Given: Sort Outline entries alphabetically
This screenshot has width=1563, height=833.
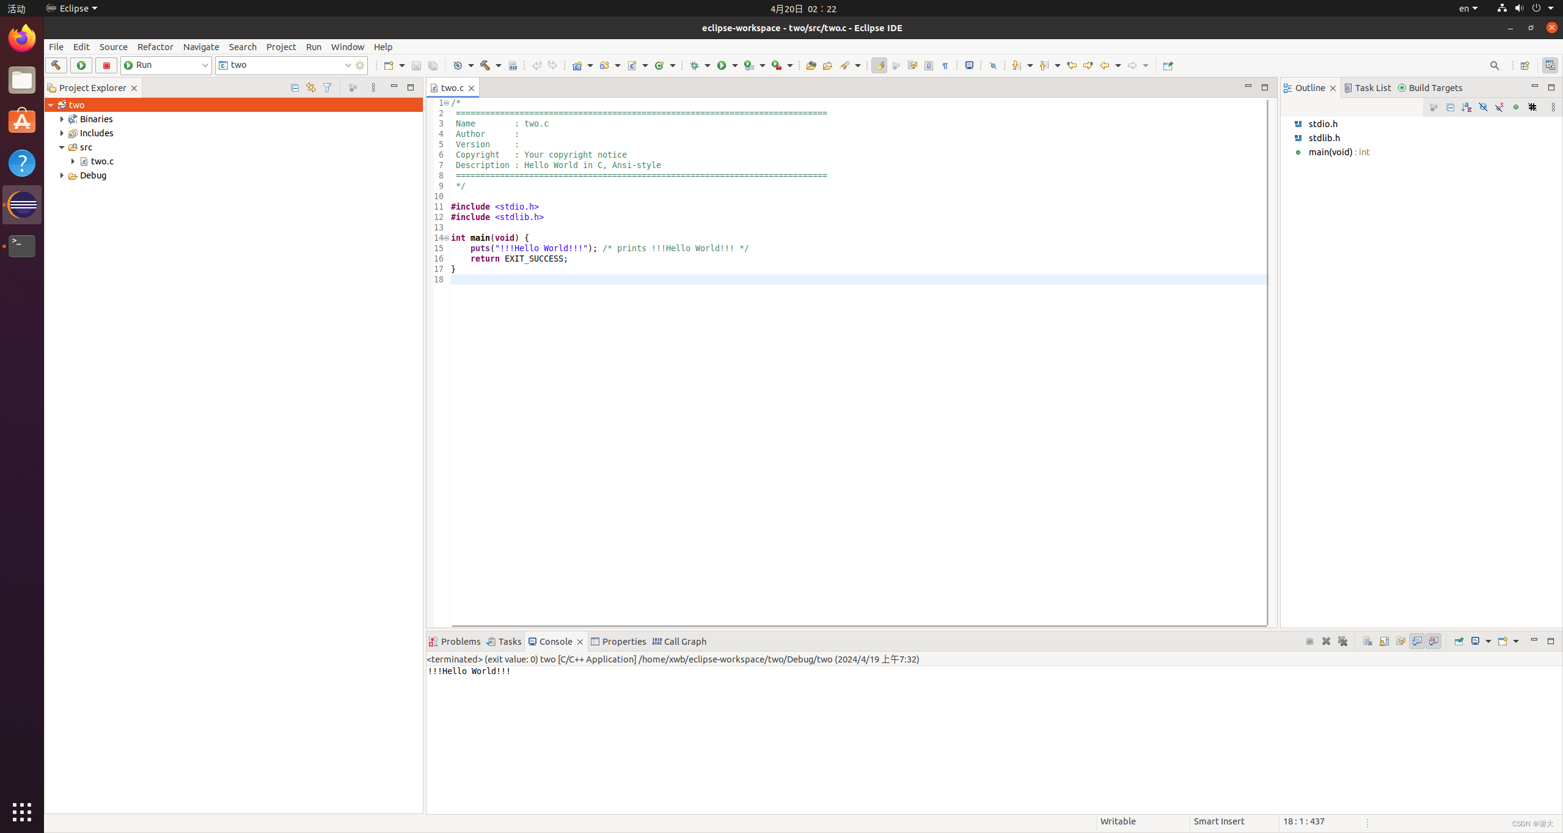Looking at the screenshot, I should point(1466,107).
